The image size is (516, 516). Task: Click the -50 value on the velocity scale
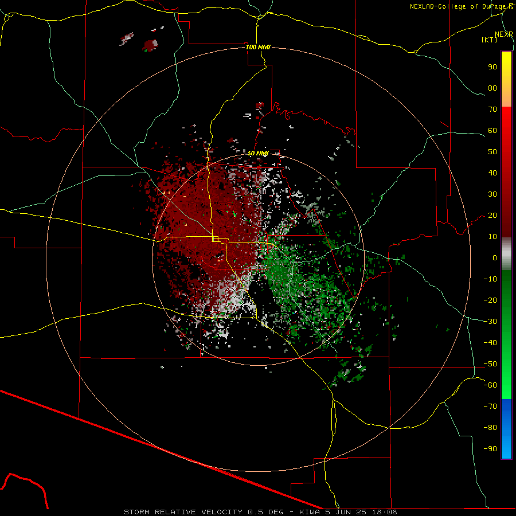(490, 364)
